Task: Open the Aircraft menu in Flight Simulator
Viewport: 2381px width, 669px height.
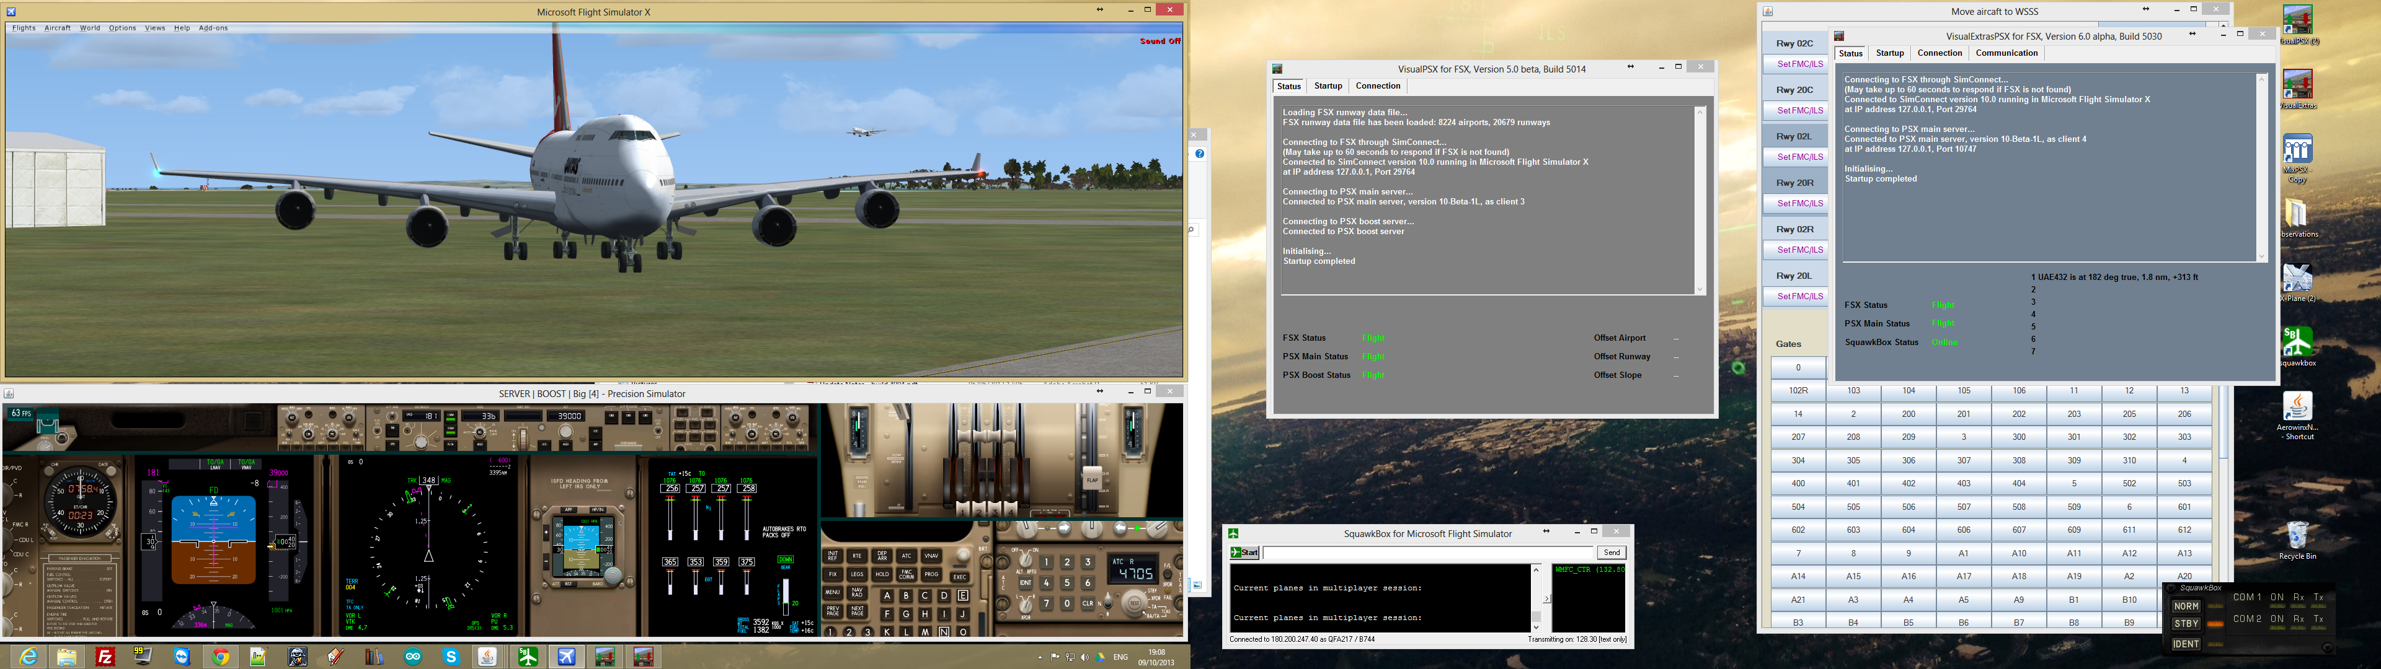Action: pos(57,28)
